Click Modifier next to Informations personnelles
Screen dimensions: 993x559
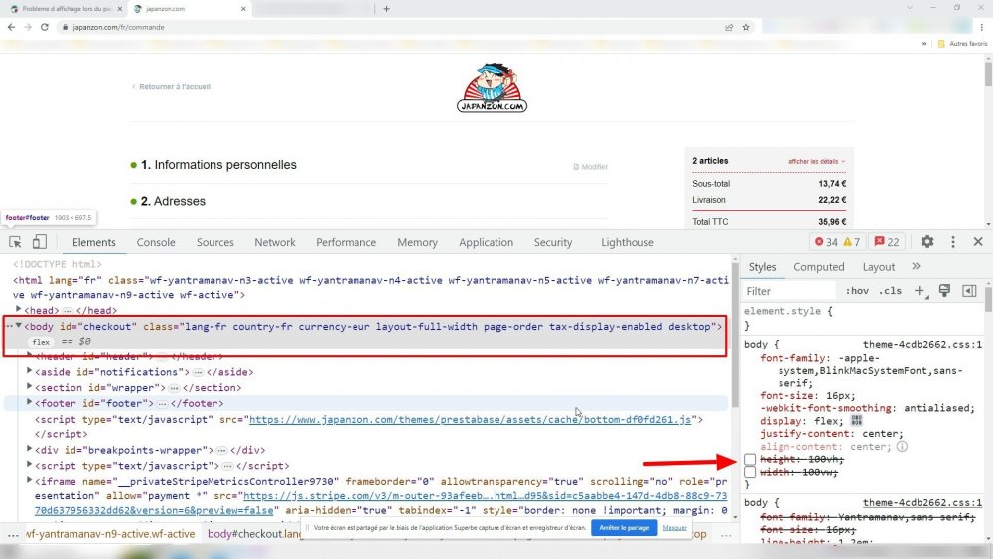tap(590, 167)
